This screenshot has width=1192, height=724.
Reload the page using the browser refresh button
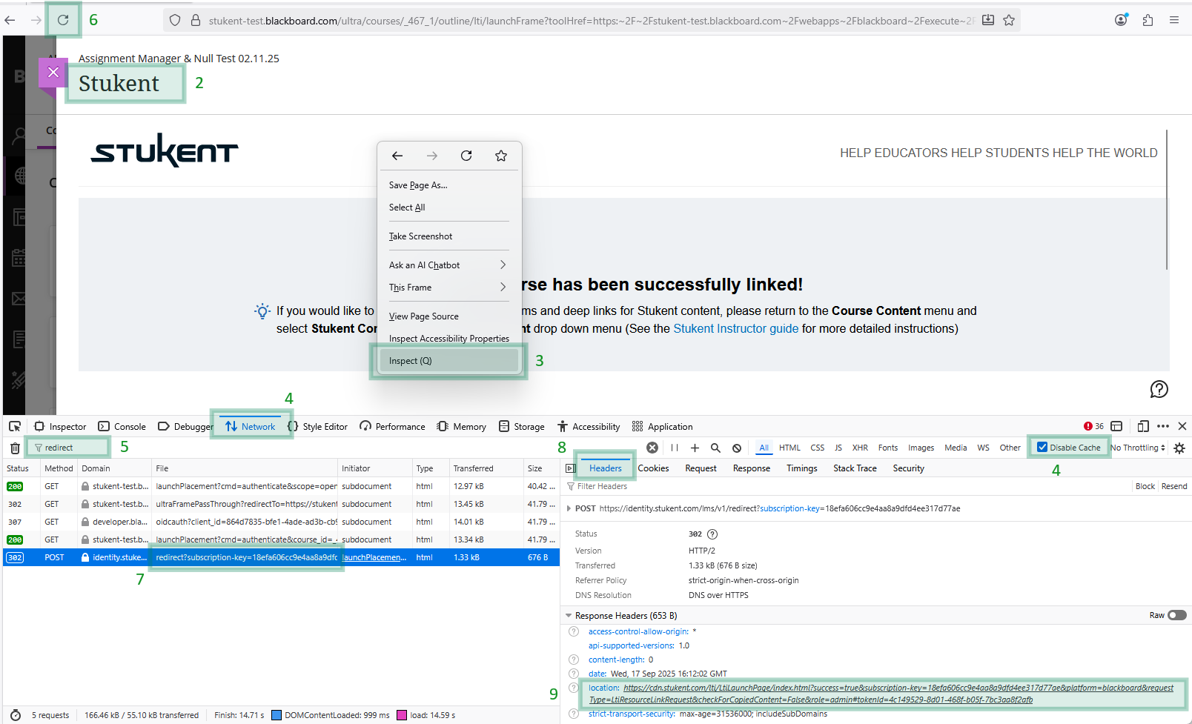tap(63, 20)
